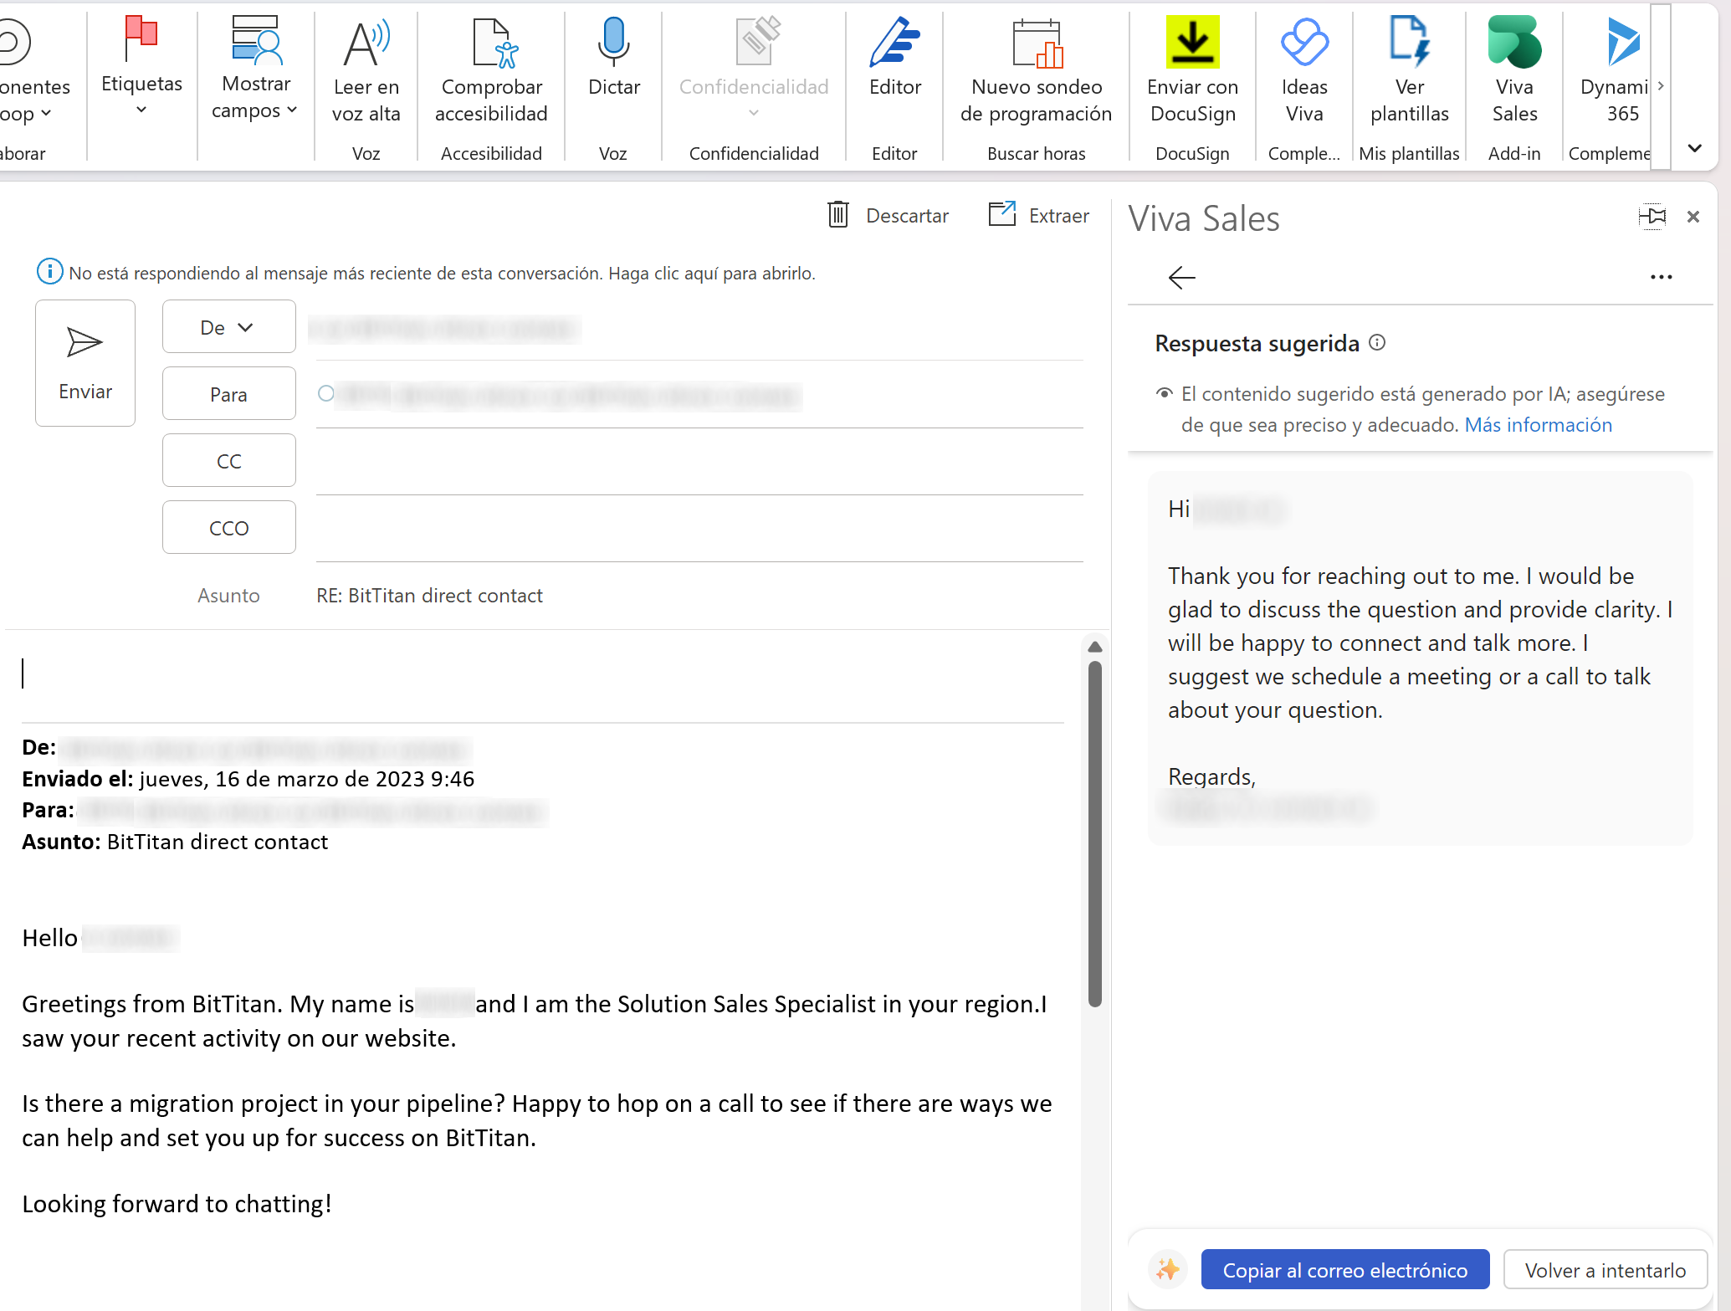The width and height of the screenshot is (1731, 1311).
Task: Click Copiar al correo electrónico
Action: [1345, 1270]
